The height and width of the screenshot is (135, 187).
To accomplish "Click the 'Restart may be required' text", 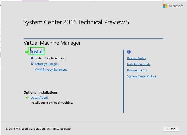I will [50, 58].
